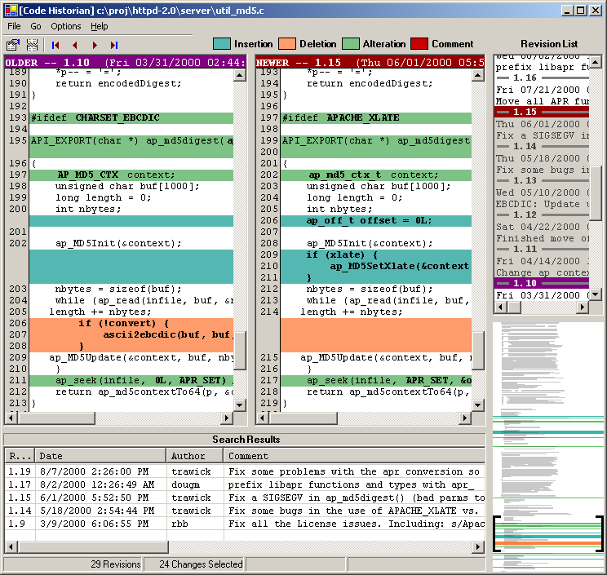Open the File menu
The width and height of the screenshot is (607, 575).
coord(15,26)
